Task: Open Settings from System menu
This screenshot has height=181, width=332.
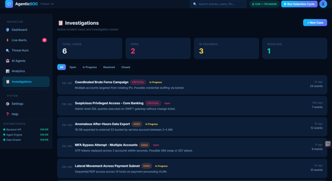Action: (26, 104)
